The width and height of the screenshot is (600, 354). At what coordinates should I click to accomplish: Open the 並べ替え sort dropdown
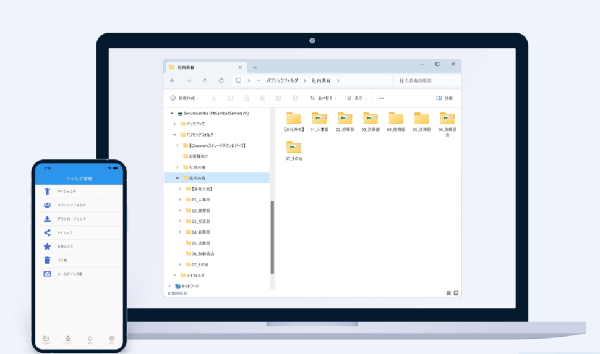[x=324, y=98]
